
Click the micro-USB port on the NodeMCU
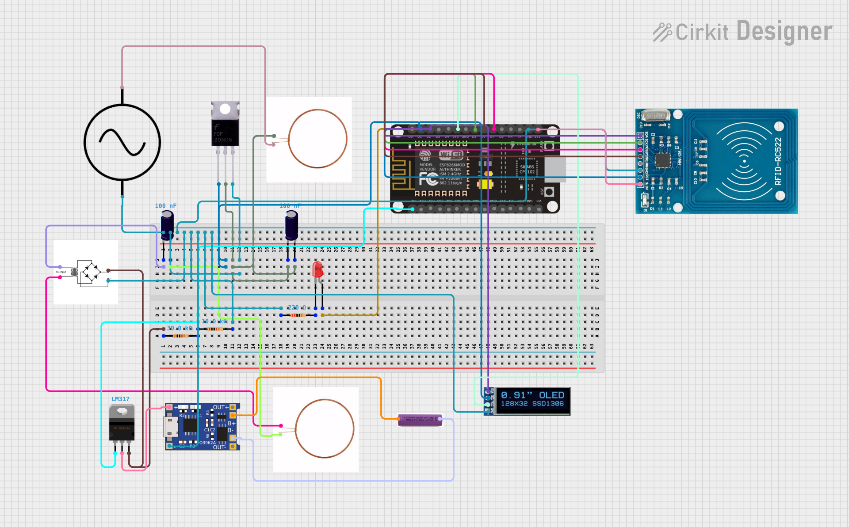tap(555, 169)
